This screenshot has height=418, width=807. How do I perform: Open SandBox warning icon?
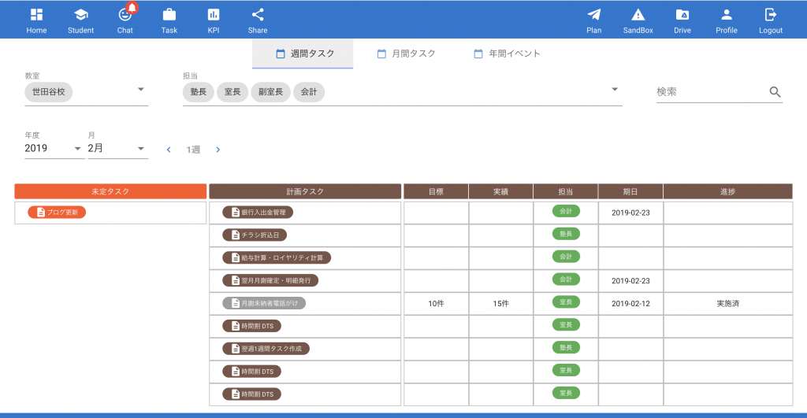click(x=638, y=15)
